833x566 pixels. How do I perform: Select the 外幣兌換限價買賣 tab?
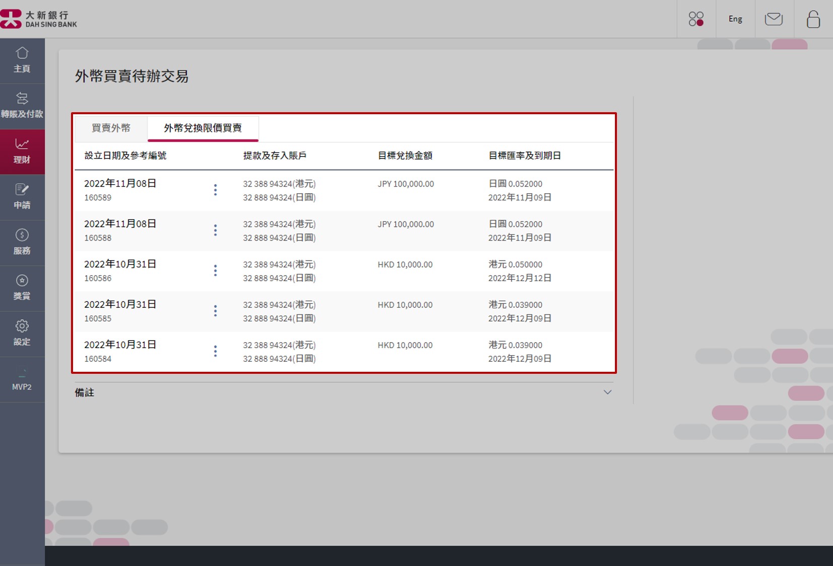click(x=202, y=128)
